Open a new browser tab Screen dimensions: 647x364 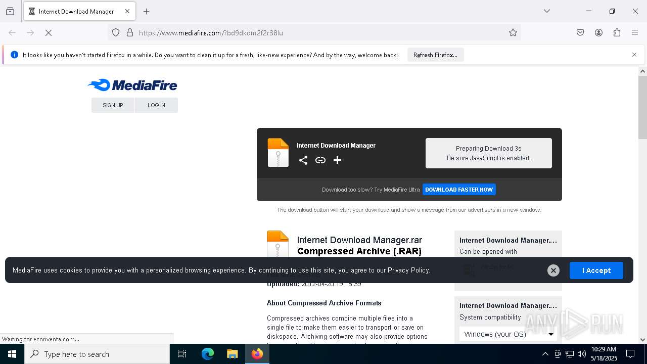(x=147, y=11)
